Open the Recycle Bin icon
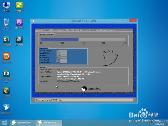Viewport: 168px width, 126px height. coord(6,24)
